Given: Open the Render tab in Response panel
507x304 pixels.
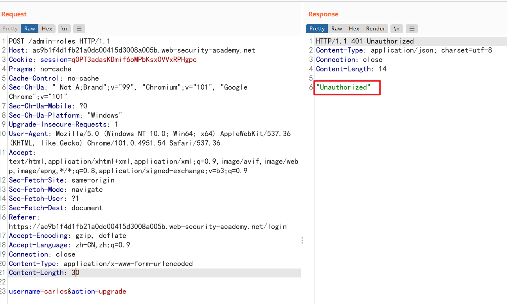Looking at the screenshot, I should (x=376, y=28).
